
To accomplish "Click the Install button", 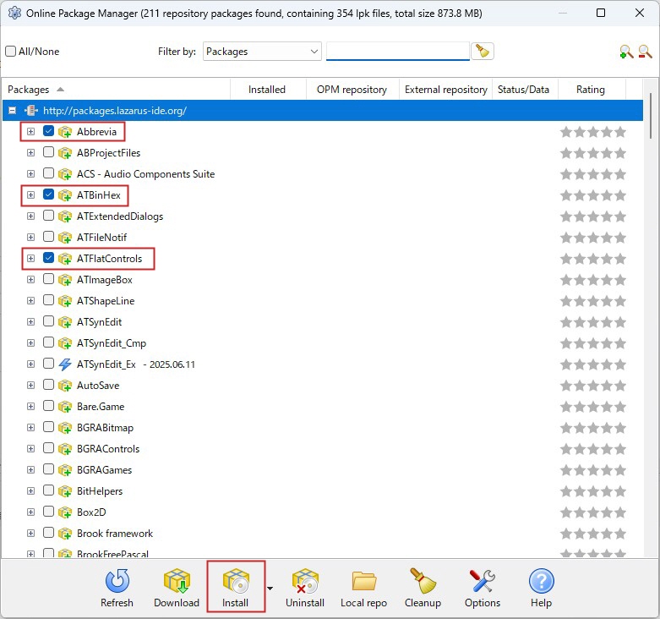I will pyautogui.click(x=235, y=588).
